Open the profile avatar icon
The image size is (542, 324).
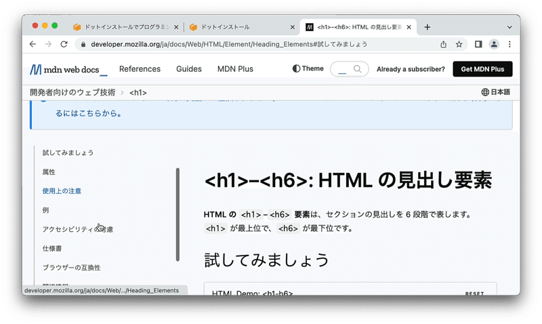[x=494, y=44]
